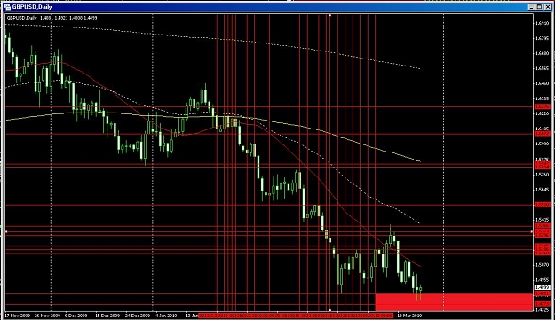The image size is (555, 320).
Task: Click the 1.6795 price scale label
Action: [543, 38]
